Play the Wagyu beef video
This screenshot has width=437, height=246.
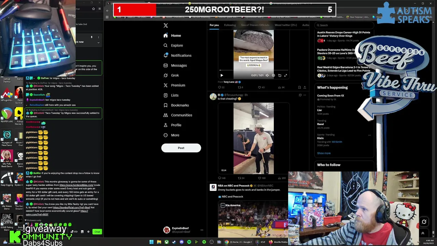pyautogui.click(x=222, y=75)
